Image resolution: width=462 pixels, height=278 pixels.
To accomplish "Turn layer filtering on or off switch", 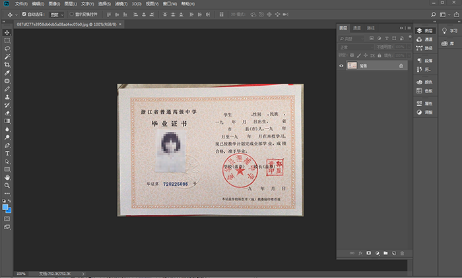I will click(410, 37).
